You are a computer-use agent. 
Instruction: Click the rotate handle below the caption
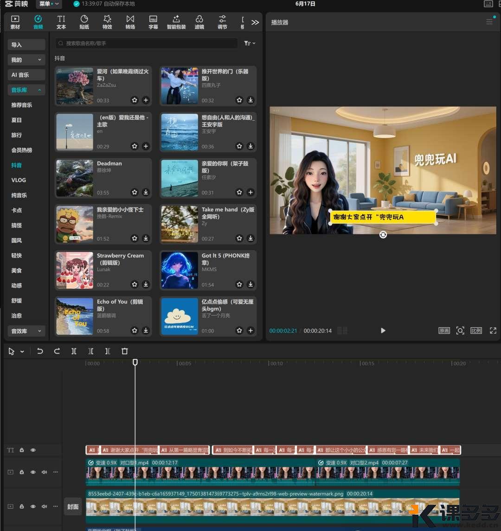click(383, 235)
